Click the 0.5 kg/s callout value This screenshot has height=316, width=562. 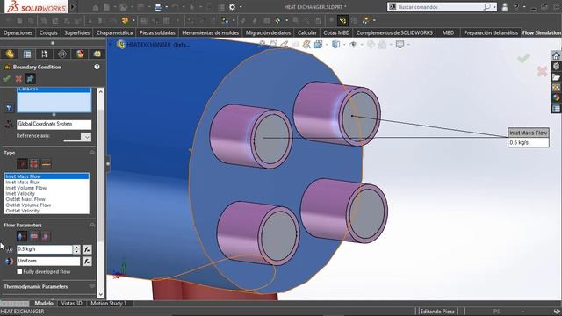tap(529, 142)
